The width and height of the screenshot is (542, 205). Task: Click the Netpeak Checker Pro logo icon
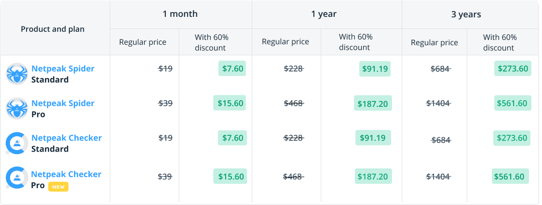point(17,178)
